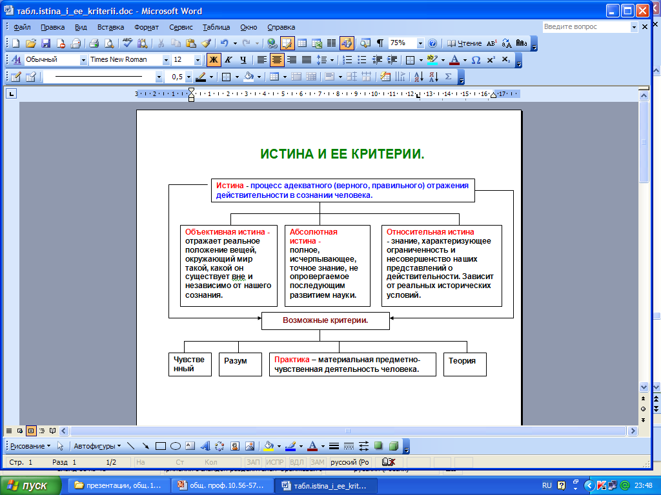Open the Document Map icon
The height and width of the screenshot is (495, 661).
click(365, 43)
